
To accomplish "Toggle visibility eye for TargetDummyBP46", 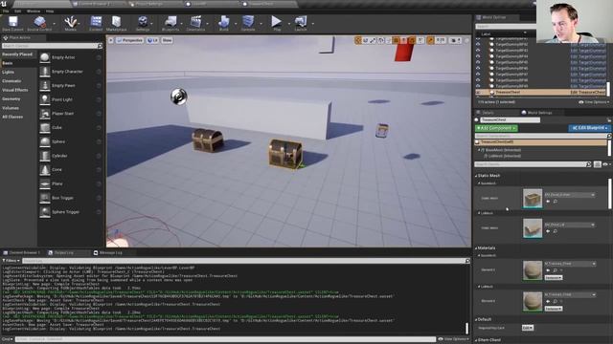I will coord(478,68).
